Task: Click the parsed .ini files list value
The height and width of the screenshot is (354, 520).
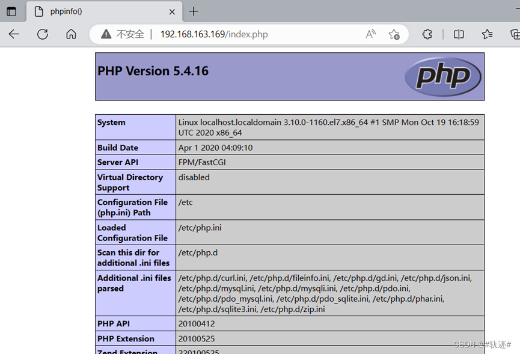Action: pyautogui.click(x=325, y=293)
